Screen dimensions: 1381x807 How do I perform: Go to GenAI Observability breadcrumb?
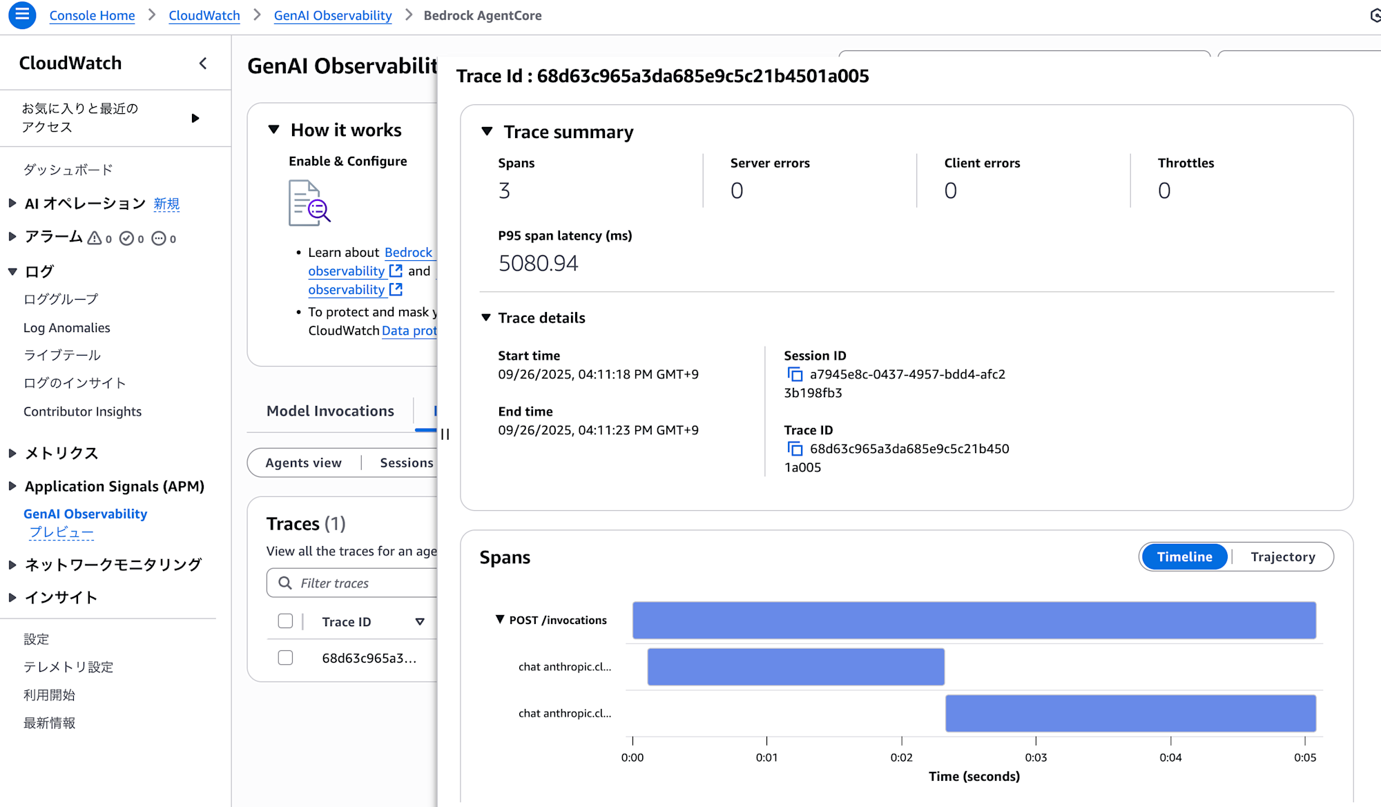tap(333, 15)
